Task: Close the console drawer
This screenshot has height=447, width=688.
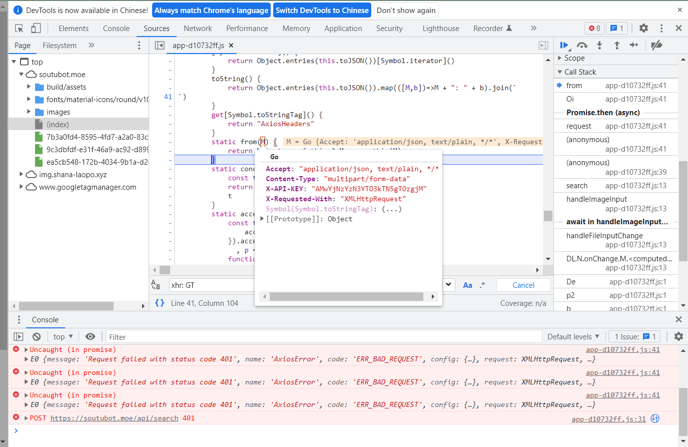Action: pos(678,319)
